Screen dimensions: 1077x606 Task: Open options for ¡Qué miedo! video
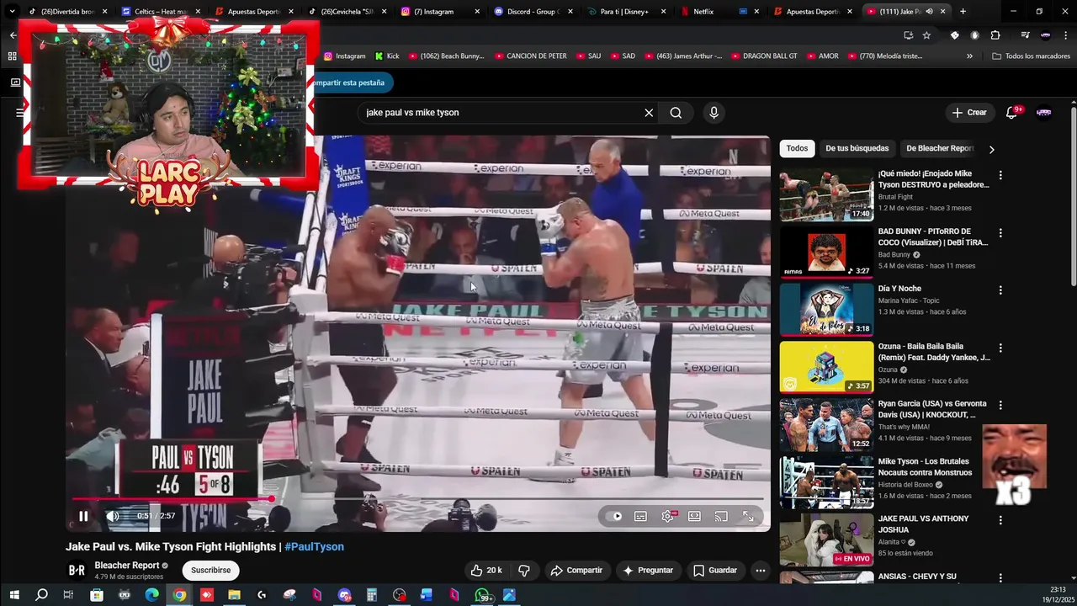pos(1000,175)
